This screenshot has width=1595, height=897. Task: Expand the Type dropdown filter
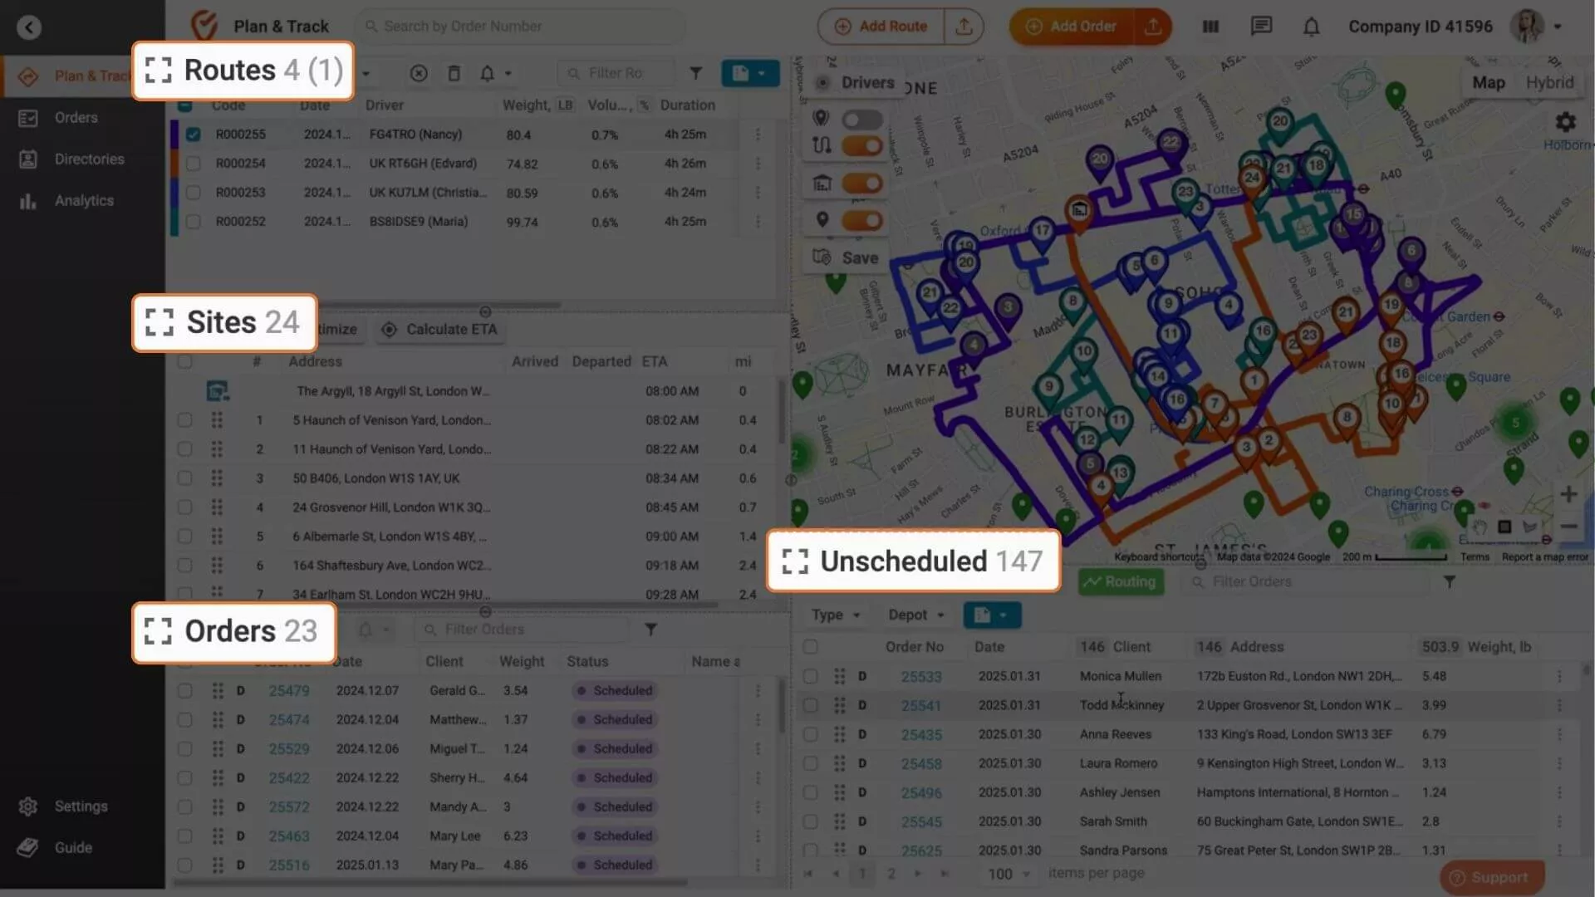(835, 615)
